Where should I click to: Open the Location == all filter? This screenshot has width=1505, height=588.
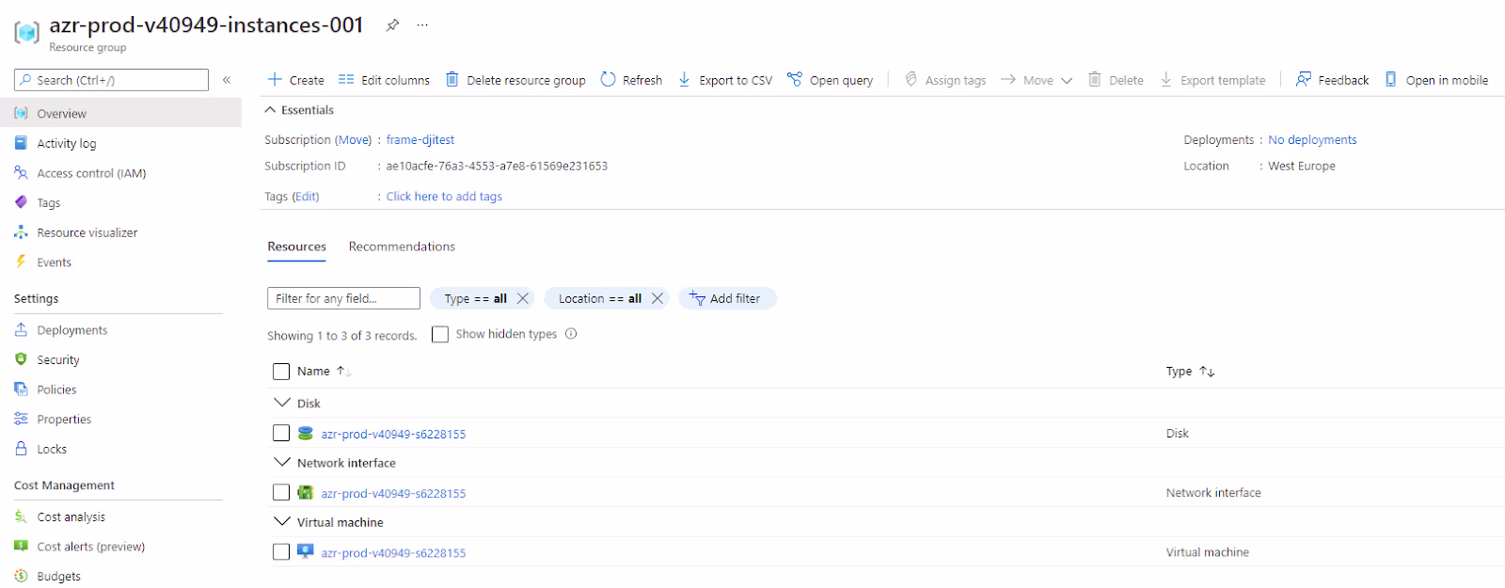[599, 298]
